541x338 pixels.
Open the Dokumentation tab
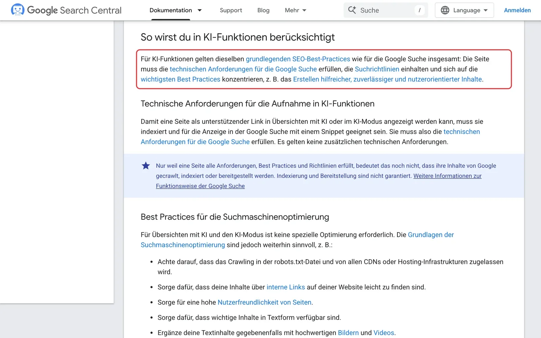click(x=171, y=10)
